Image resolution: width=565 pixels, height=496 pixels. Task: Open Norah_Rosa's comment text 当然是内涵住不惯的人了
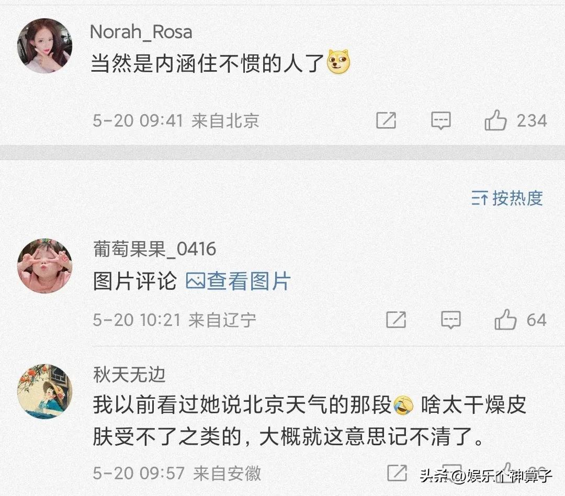coord(207,63)
